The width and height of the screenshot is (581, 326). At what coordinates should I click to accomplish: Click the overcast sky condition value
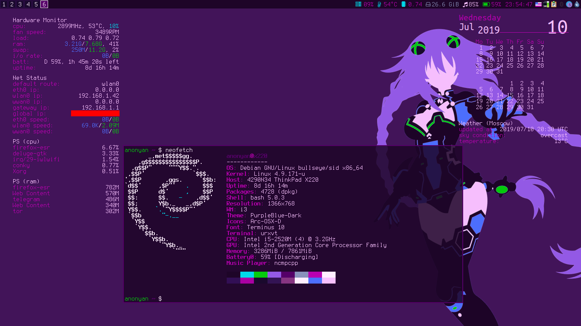tap(554, 135)
